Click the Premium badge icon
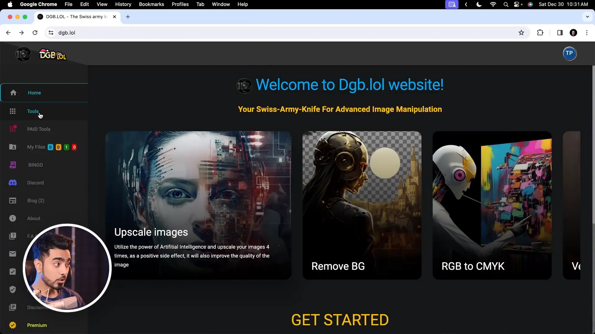The image size is (595, 334). coord(13,325)
